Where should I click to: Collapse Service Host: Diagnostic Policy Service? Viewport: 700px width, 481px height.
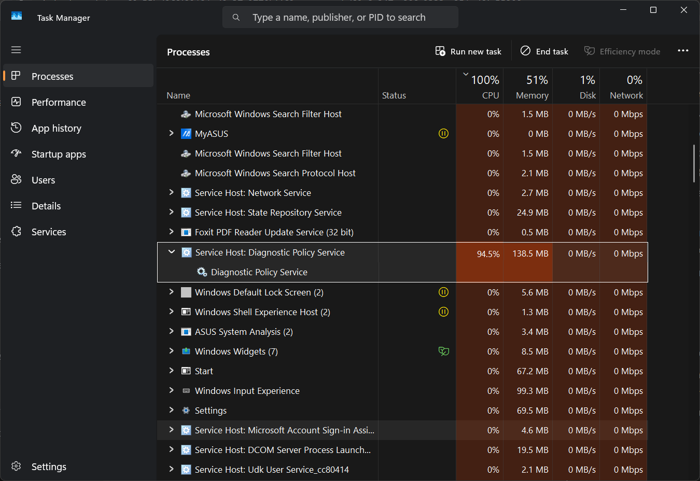point(172,252)
